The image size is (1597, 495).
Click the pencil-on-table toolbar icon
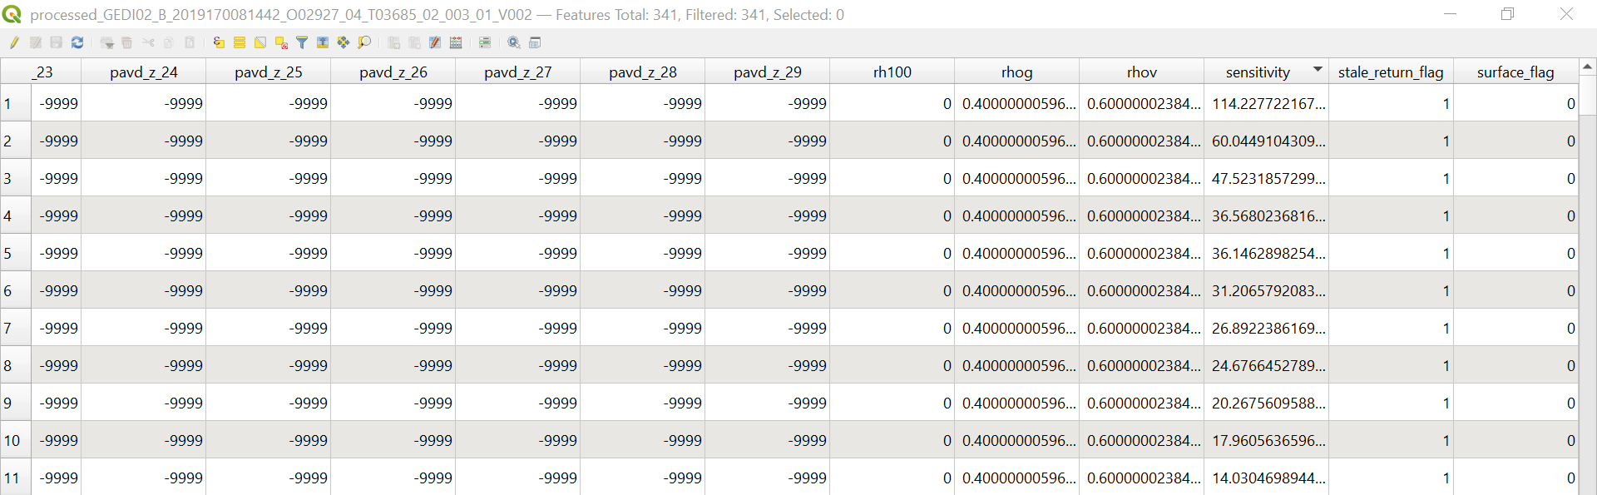point(435,42)
